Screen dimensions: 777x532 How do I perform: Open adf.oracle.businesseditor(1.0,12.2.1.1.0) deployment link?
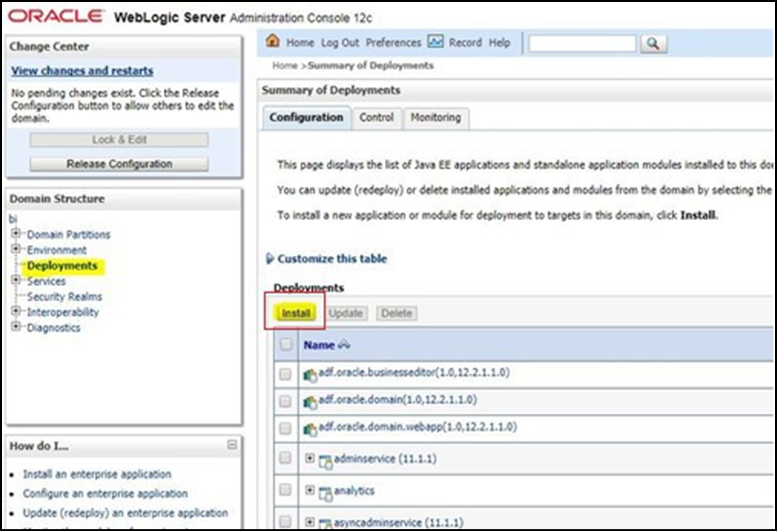coord(414,372)
